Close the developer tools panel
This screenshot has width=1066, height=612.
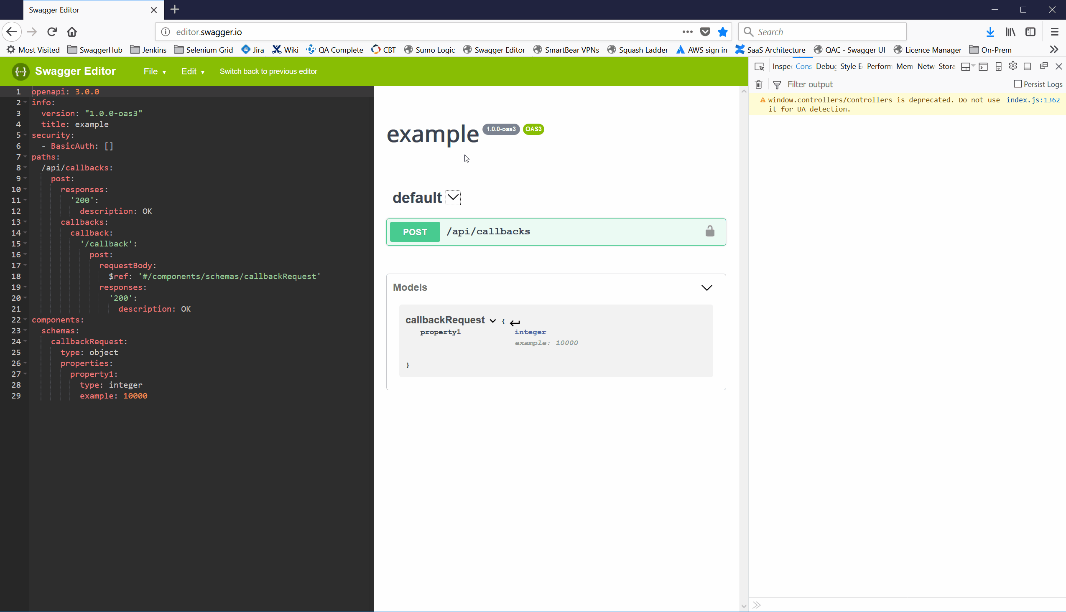(x=1059, y=66)
